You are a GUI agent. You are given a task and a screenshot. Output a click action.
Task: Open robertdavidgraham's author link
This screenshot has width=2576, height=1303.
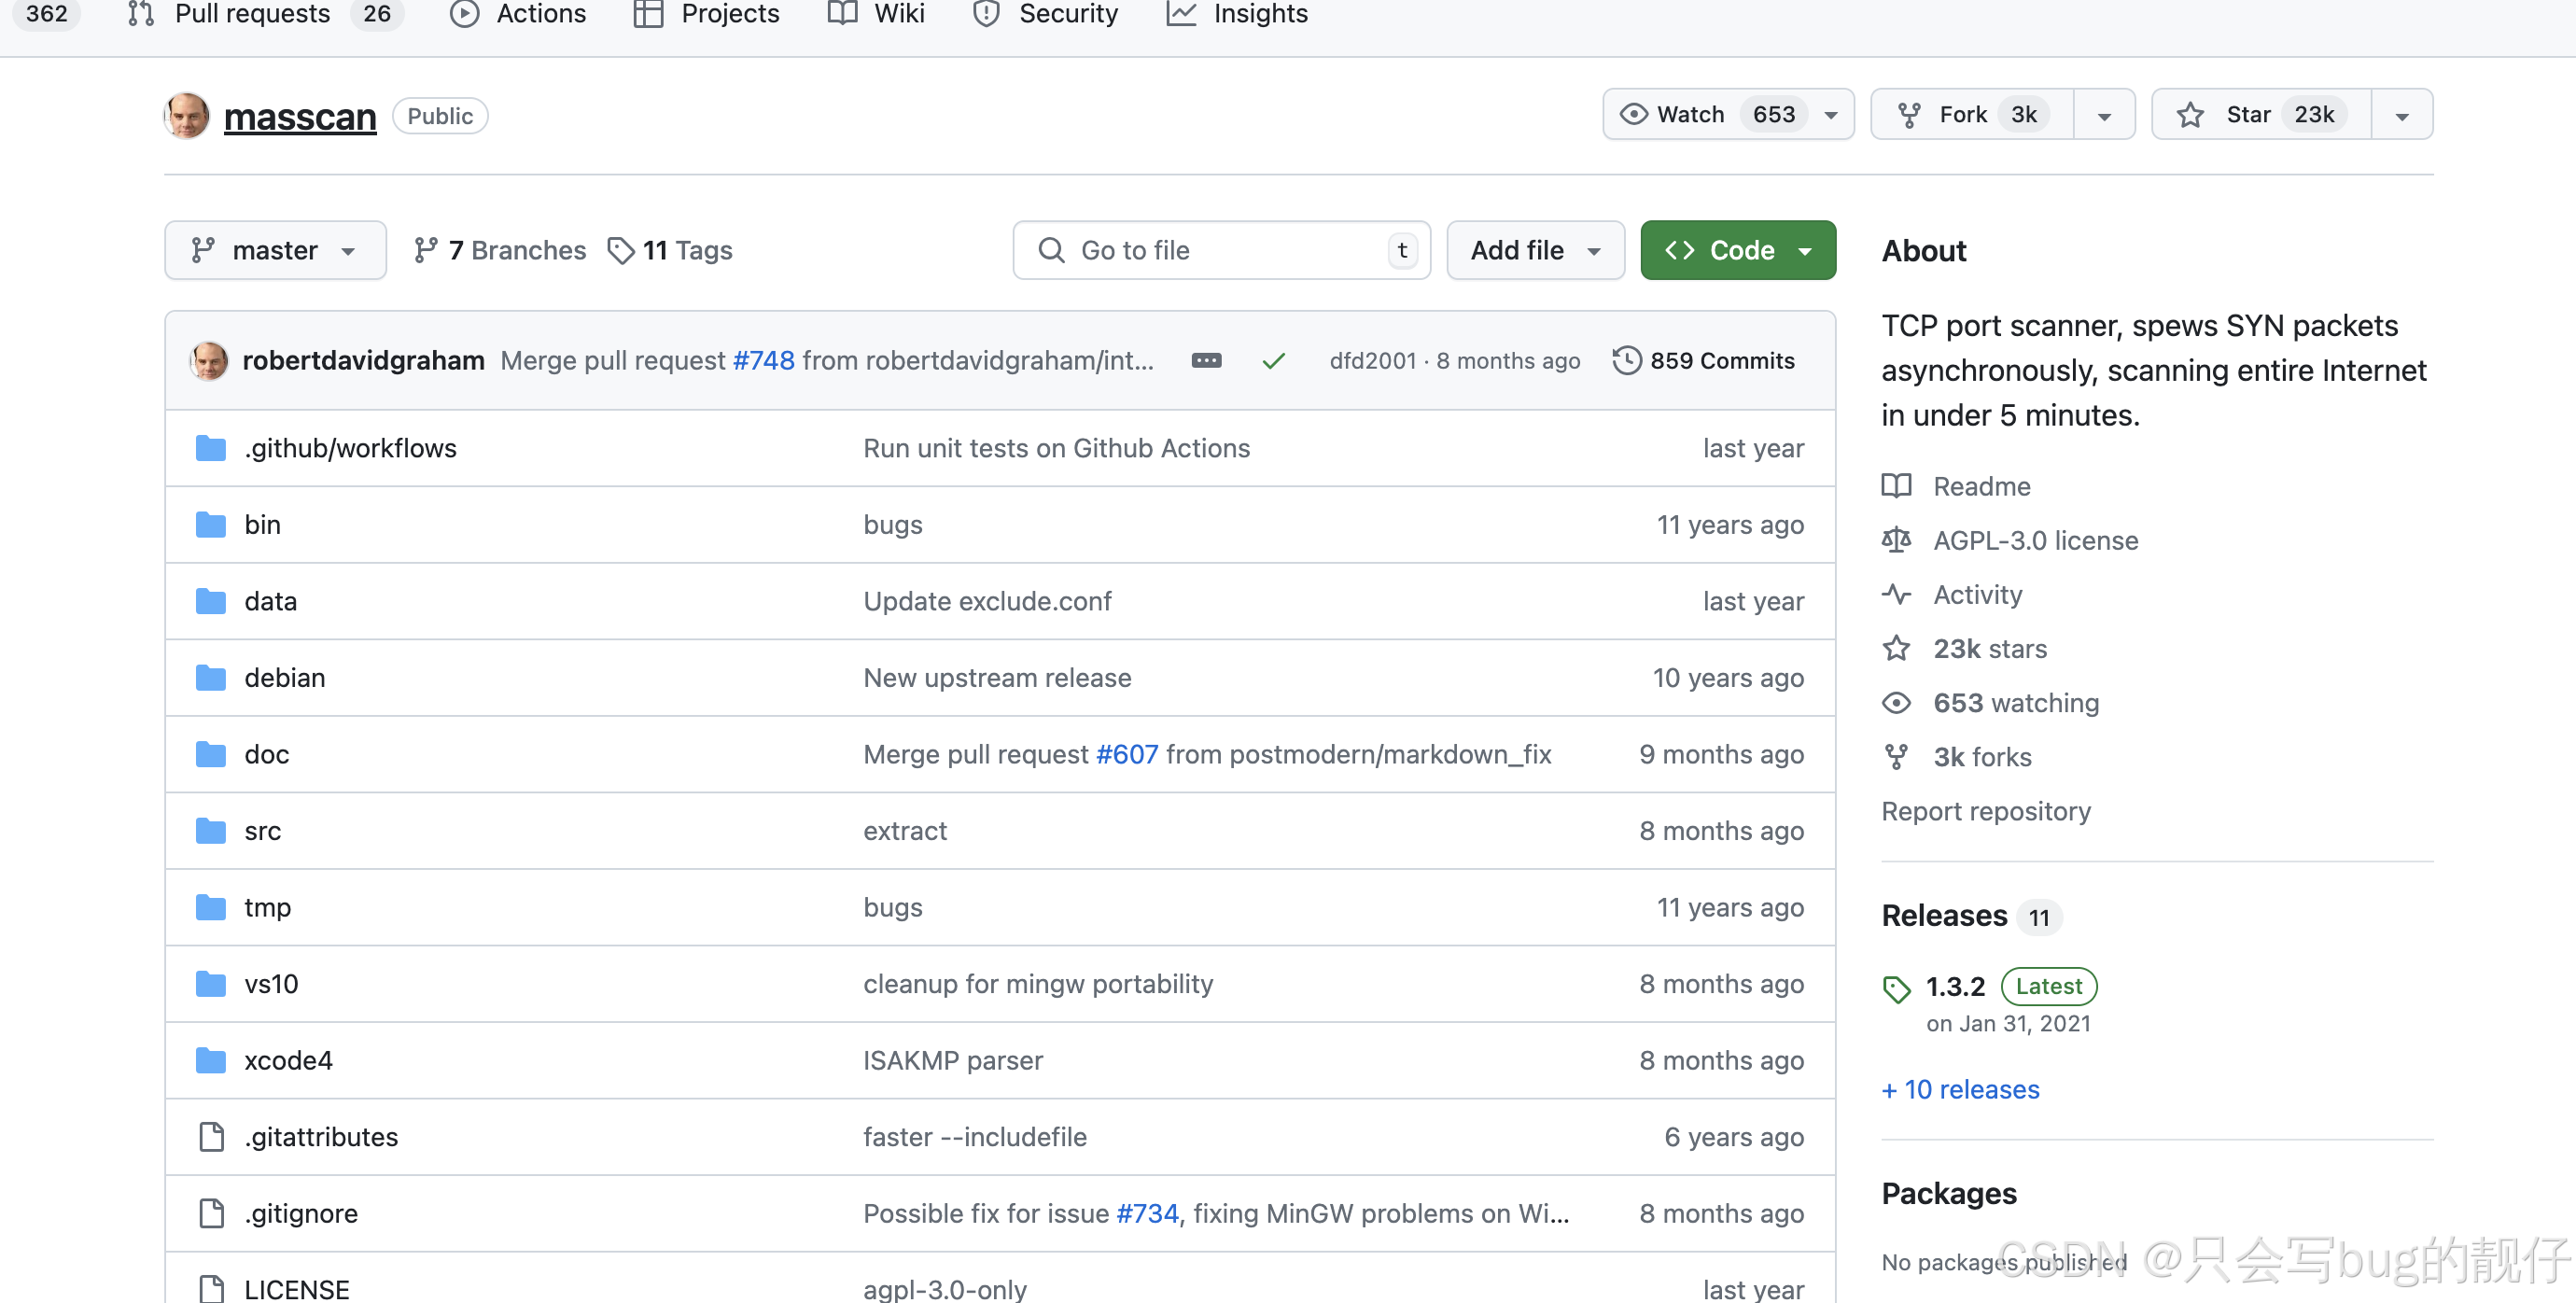coord(364,360)
